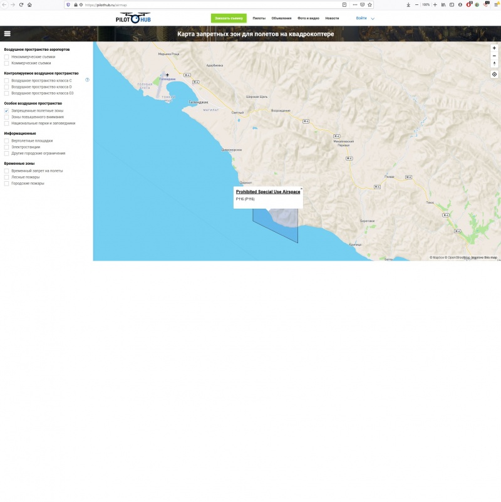The image size is (501, 502).
Task: Enable Временный запрет на полеты checkbox
Action: click(x=6, y=171)
